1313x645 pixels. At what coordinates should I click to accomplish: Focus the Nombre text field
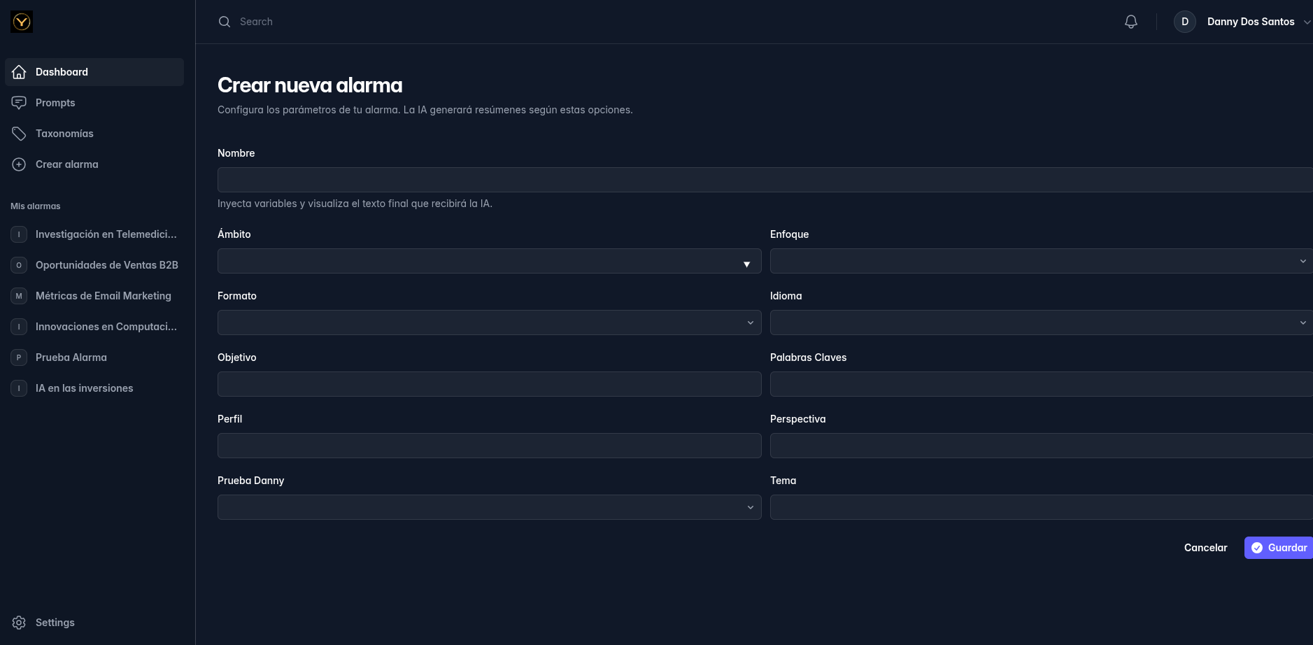(x=764, y=180)
